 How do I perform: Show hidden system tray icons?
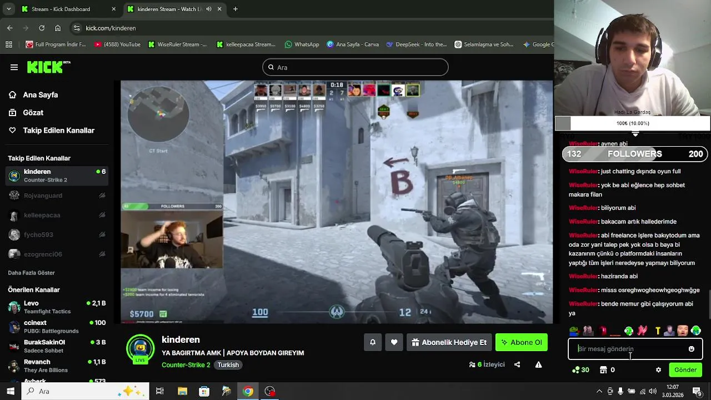pyautogui.click(x=599, y=391)
